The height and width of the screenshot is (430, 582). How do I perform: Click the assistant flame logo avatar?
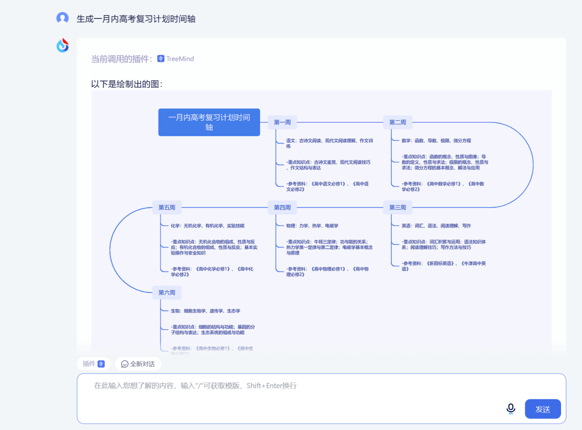63,46
